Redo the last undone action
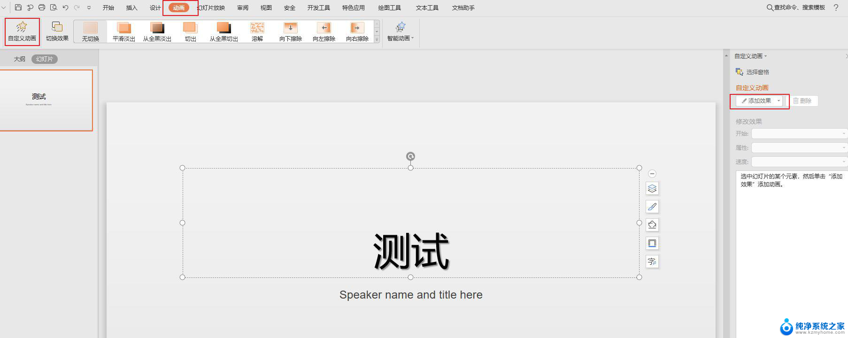Image resolution: width=848 pixels, height=338 pixels. (77, 8)
